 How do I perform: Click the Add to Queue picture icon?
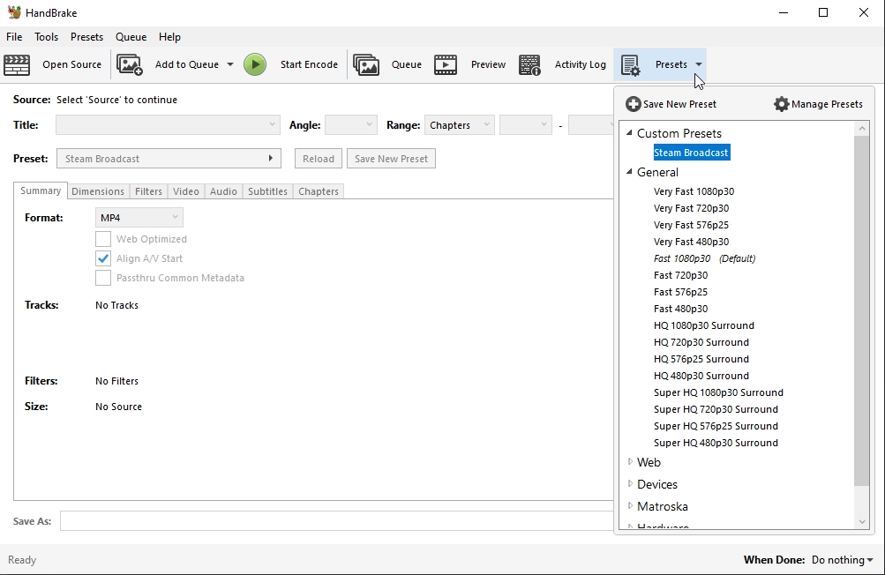pos(130,65)
